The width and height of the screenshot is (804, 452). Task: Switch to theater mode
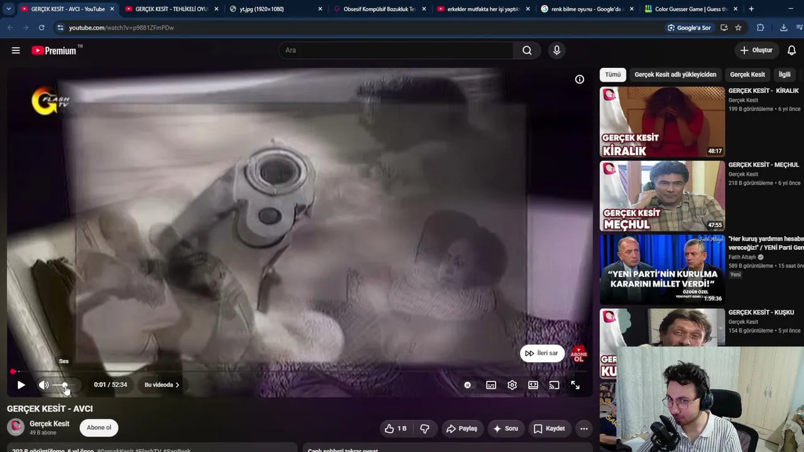[x=533, y=385]
